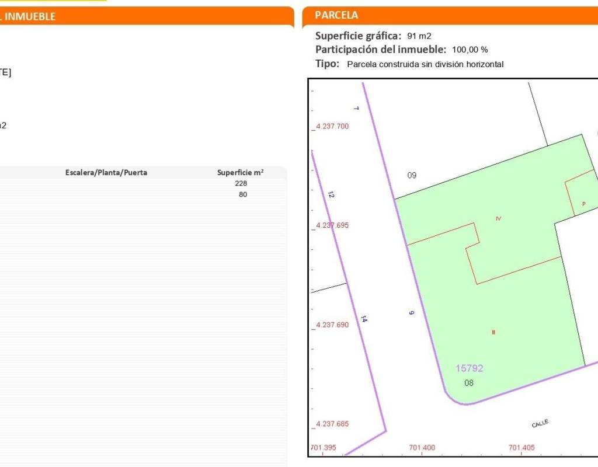Select the 228 surface value row
Viewport: 598px width, 467px height.
tap(241, 183)
